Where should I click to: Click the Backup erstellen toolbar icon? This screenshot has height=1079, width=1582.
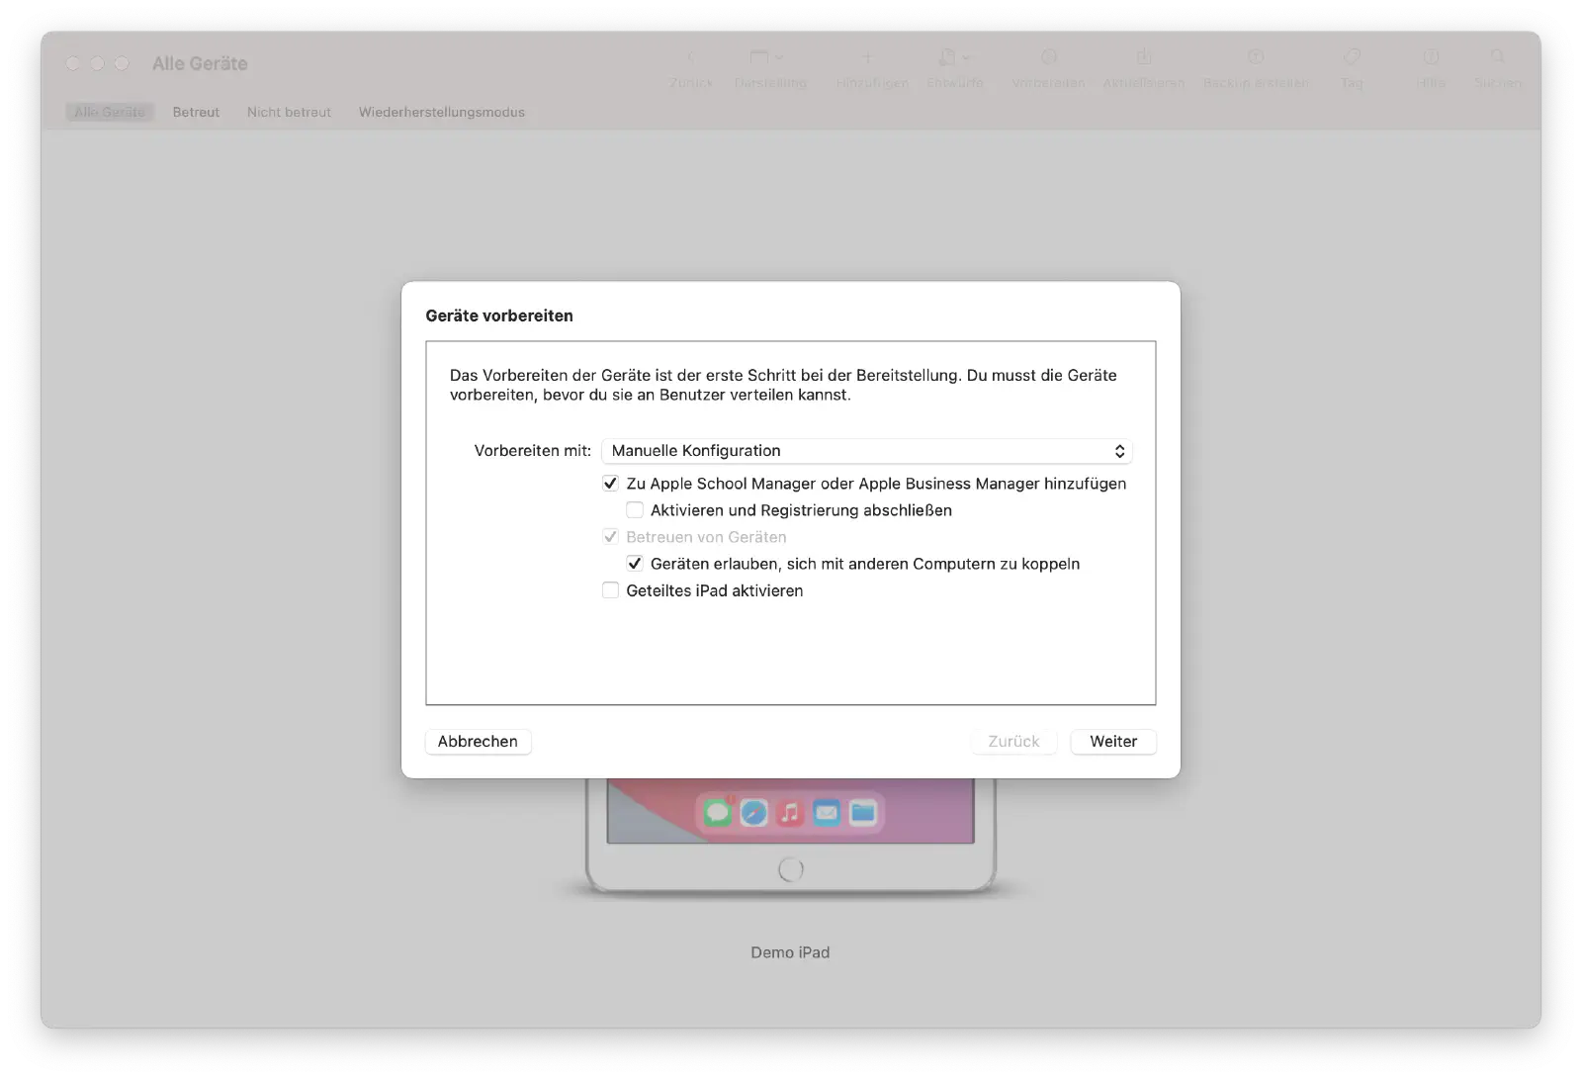1256,58
